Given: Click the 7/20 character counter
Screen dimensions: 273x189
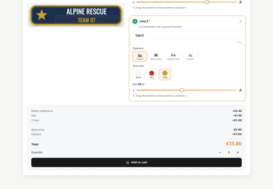Looking at the screenshot, I should (x=239, y=43).
